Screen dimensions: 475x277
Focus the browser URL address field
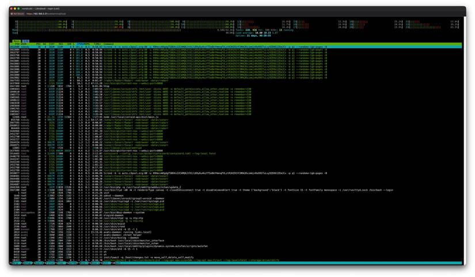point(46,14)
